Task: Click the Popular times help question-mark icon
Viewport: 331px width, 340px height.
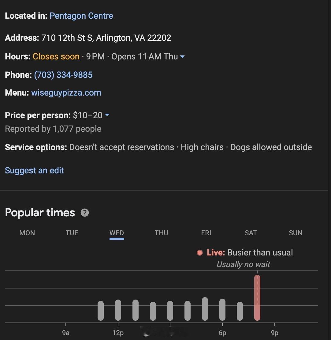Action: click(85, 213)
